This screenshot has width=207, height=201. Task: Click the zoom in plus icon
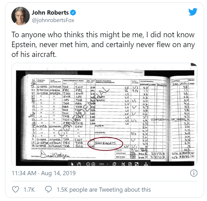coord(93,164)
